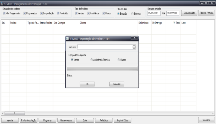The image size is (216, 124).
Task: Toggle the Vendas order type checkbox
Action: pyautogui.click(x=76, y=13)
